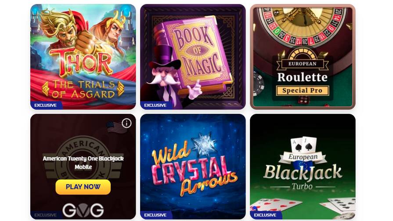Click EXCLUSIVE badge on Book of Magic
The height and width of the screenshot is (221, 393).
155,105
